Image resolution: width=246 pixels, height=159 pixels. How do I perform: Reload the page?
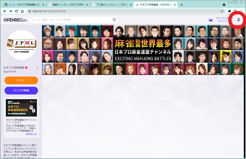coord(16,11)
